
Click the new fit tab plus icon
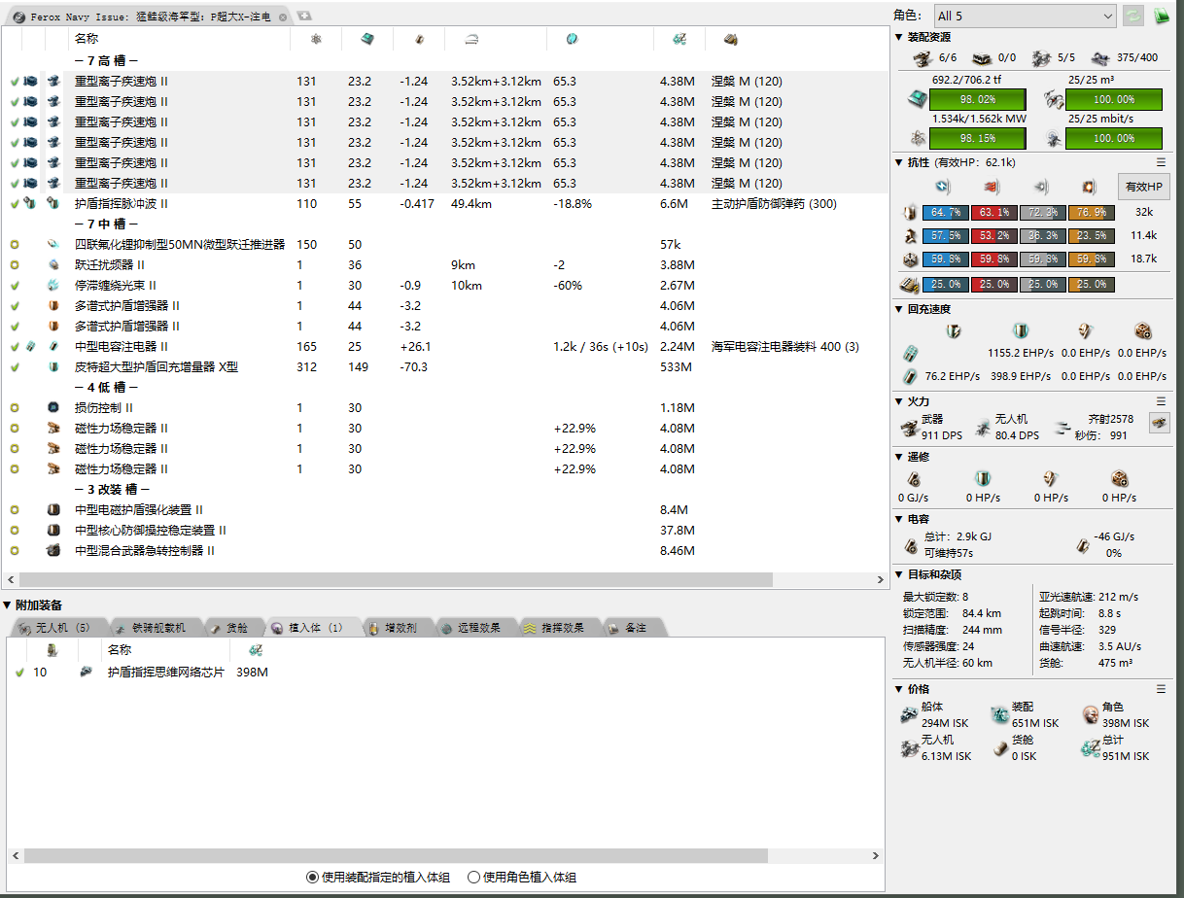click(304, 16)
